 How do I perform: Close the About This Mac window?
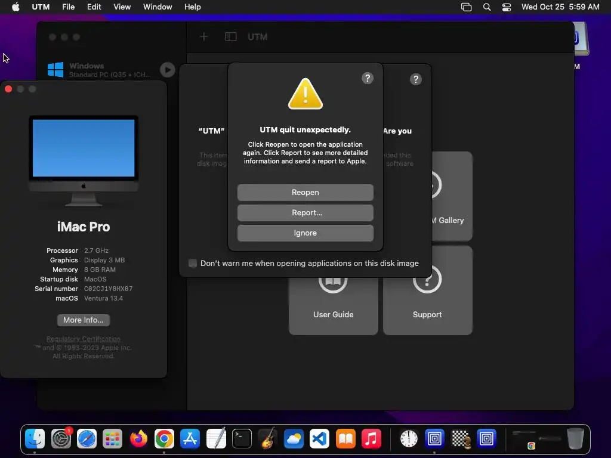8,89
